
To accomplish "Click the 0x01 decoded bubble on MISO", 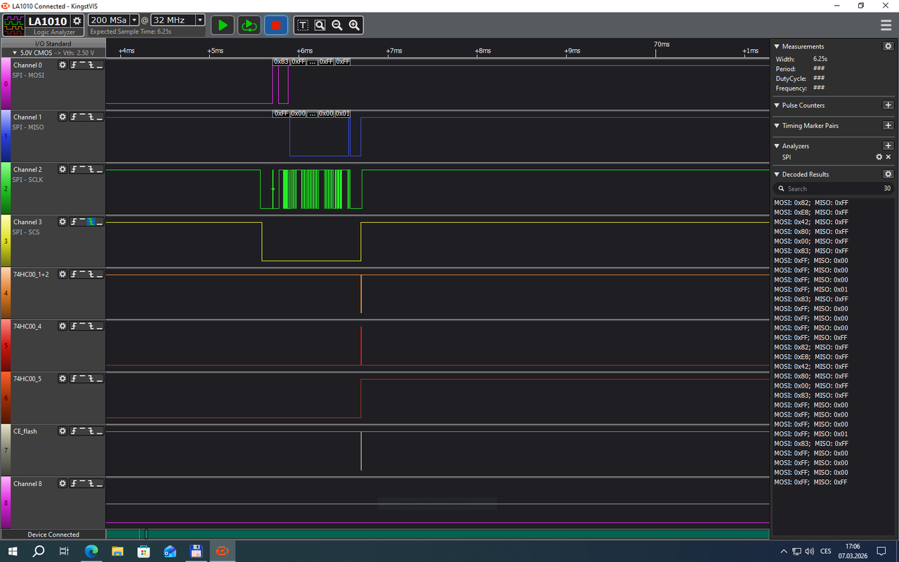I will pyautogui.click(x=342, y=114).
